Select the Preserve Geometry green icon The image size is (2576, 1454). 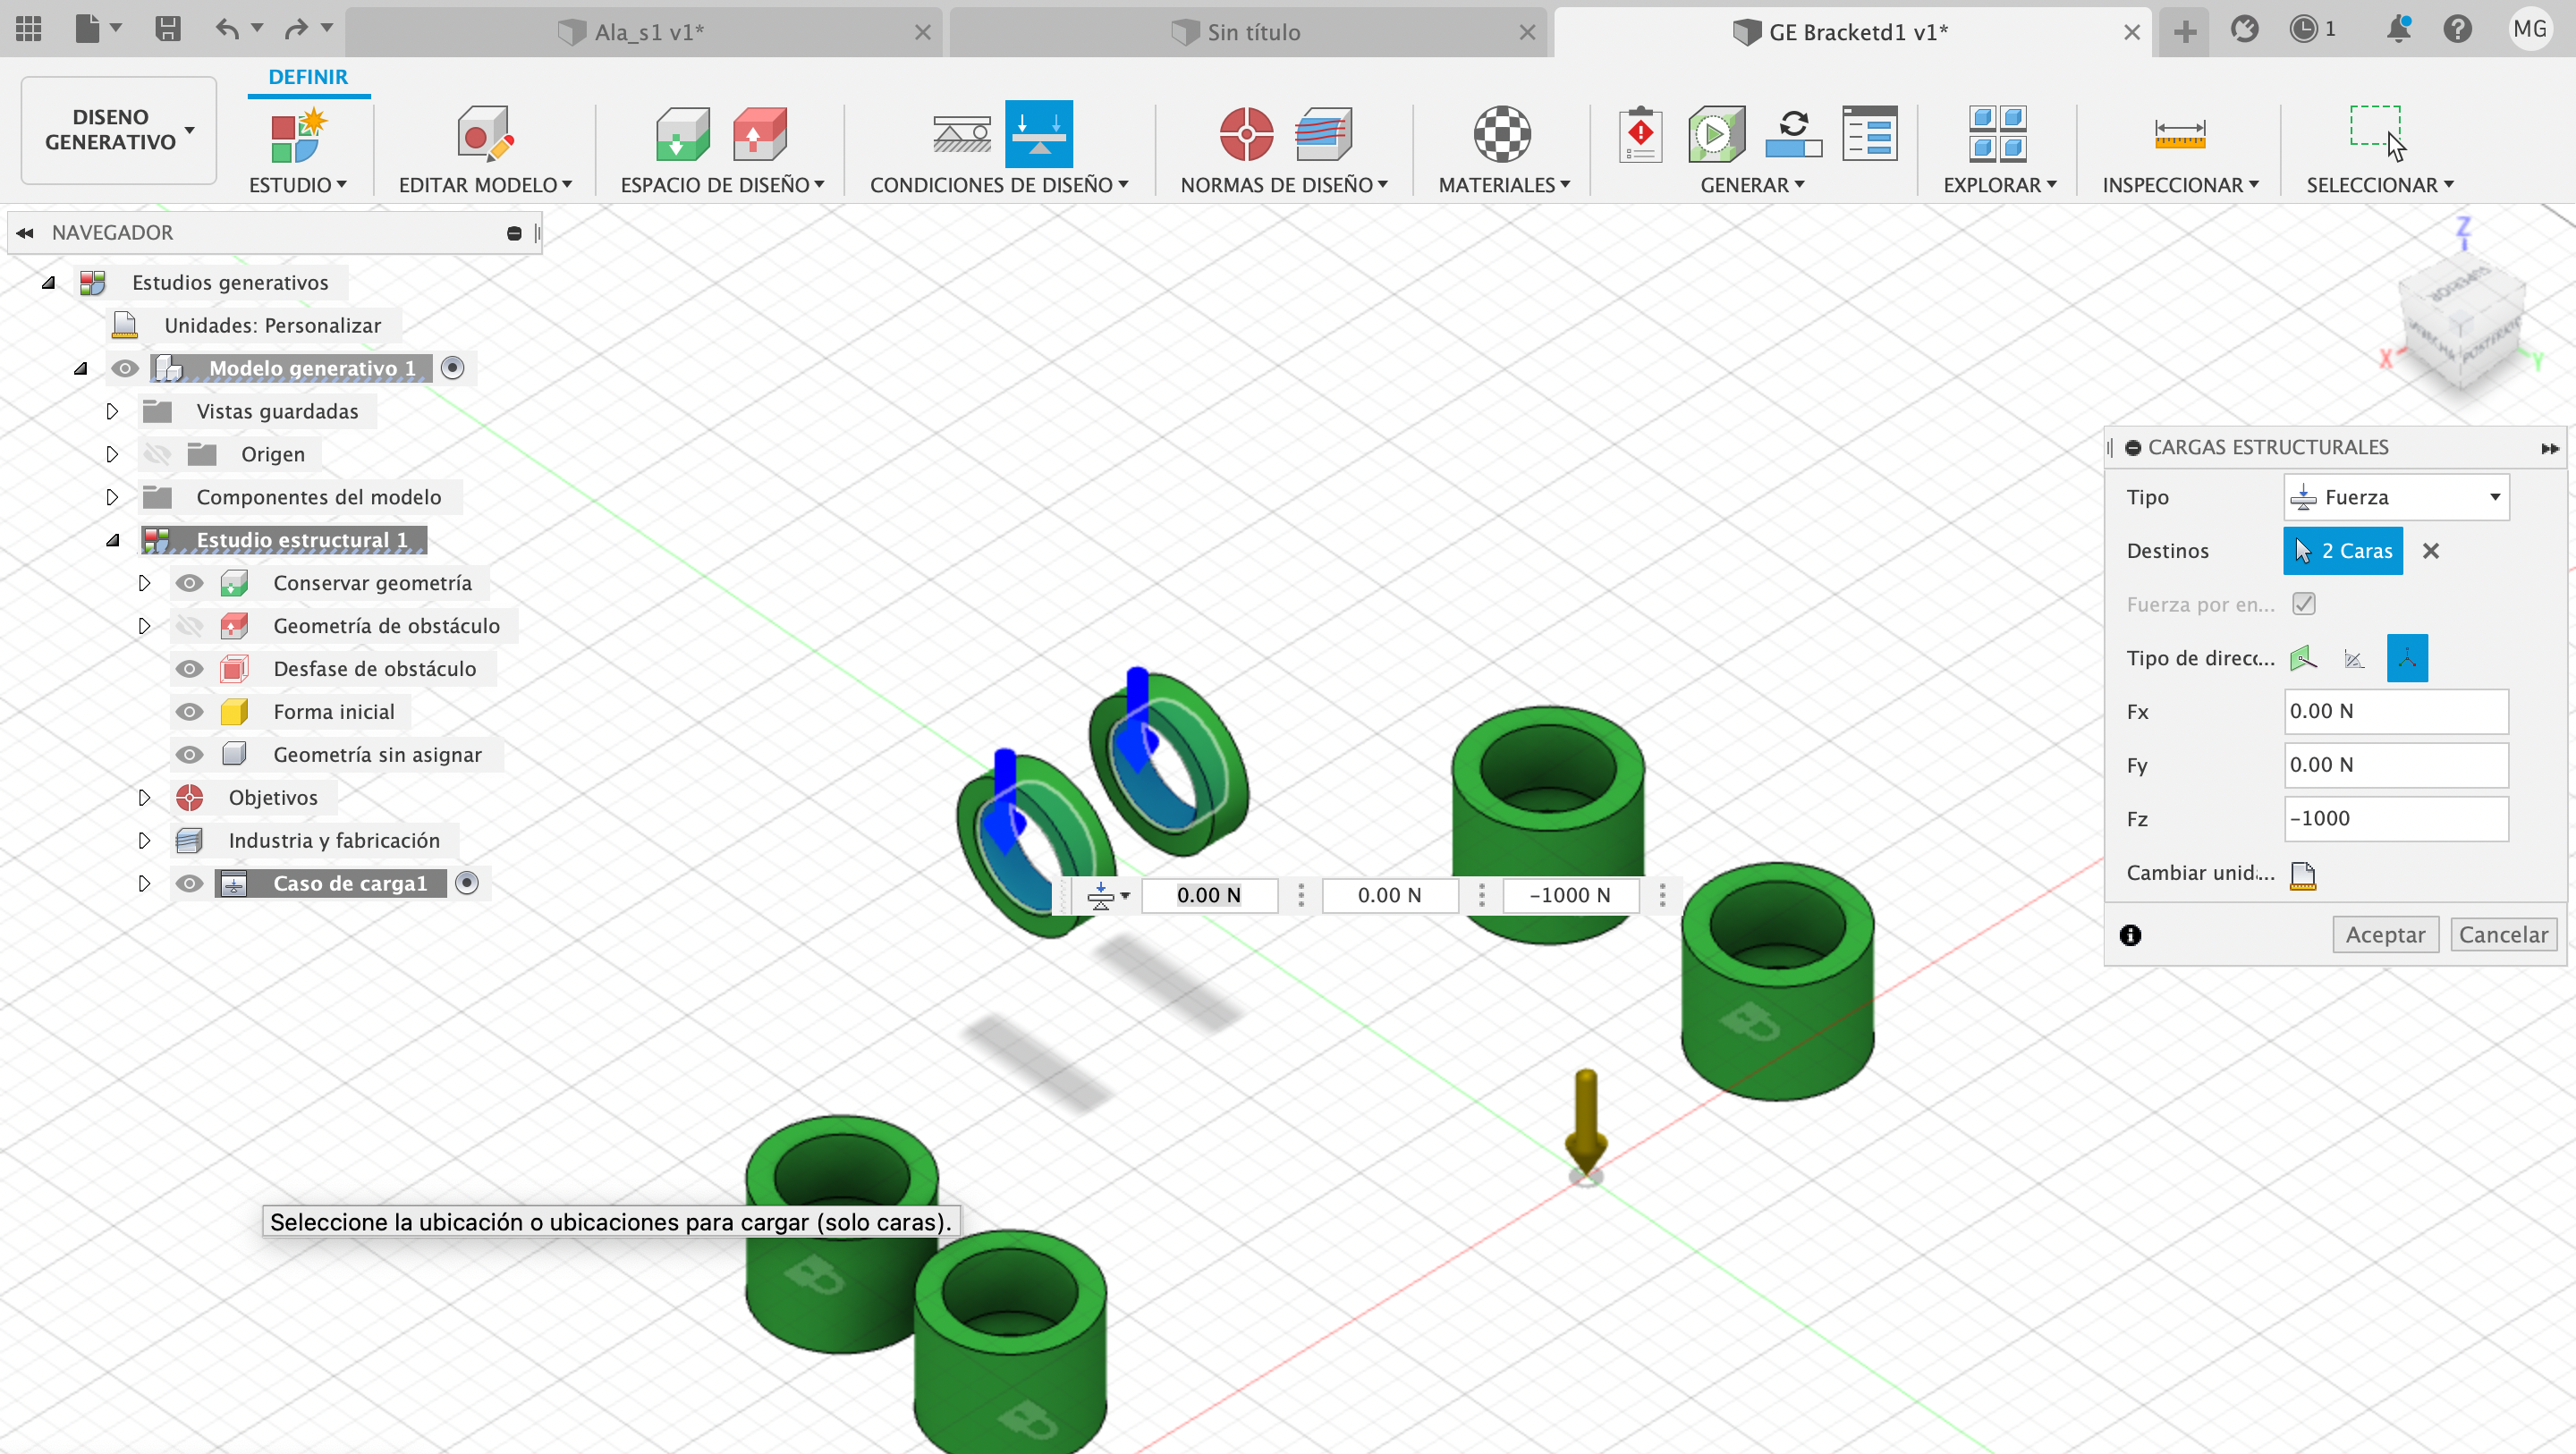point(682,133)
